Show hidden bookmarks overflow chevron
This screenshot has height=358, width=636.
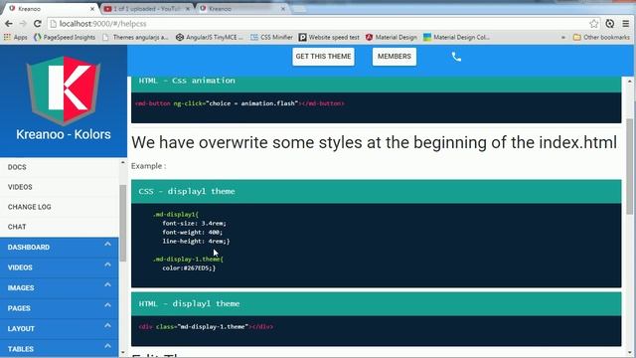pyautogui.click(x=563, y=38)
